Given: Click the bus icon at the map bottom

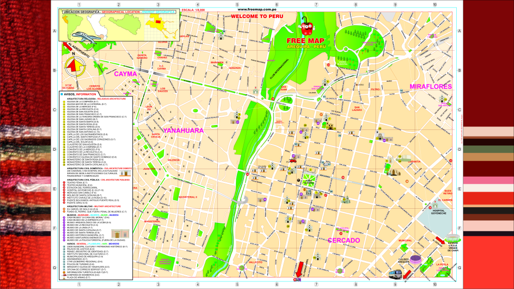Looking at the screenshot, I should (x=397, y=274).
